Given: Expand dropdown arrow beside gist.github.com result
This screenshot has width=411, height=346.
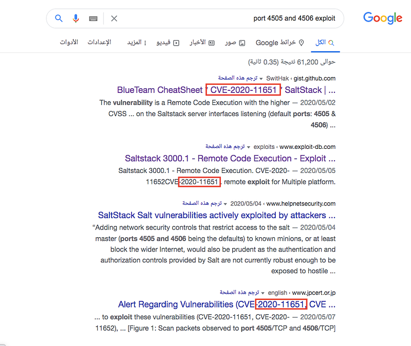Looking at the screenshot, I should (261, 79).
